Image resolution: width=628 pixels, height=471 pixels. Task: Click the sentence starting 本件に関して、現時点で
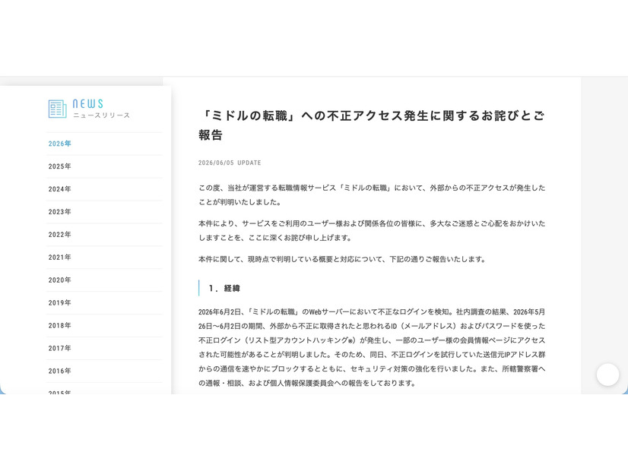[x=342, y=259]
